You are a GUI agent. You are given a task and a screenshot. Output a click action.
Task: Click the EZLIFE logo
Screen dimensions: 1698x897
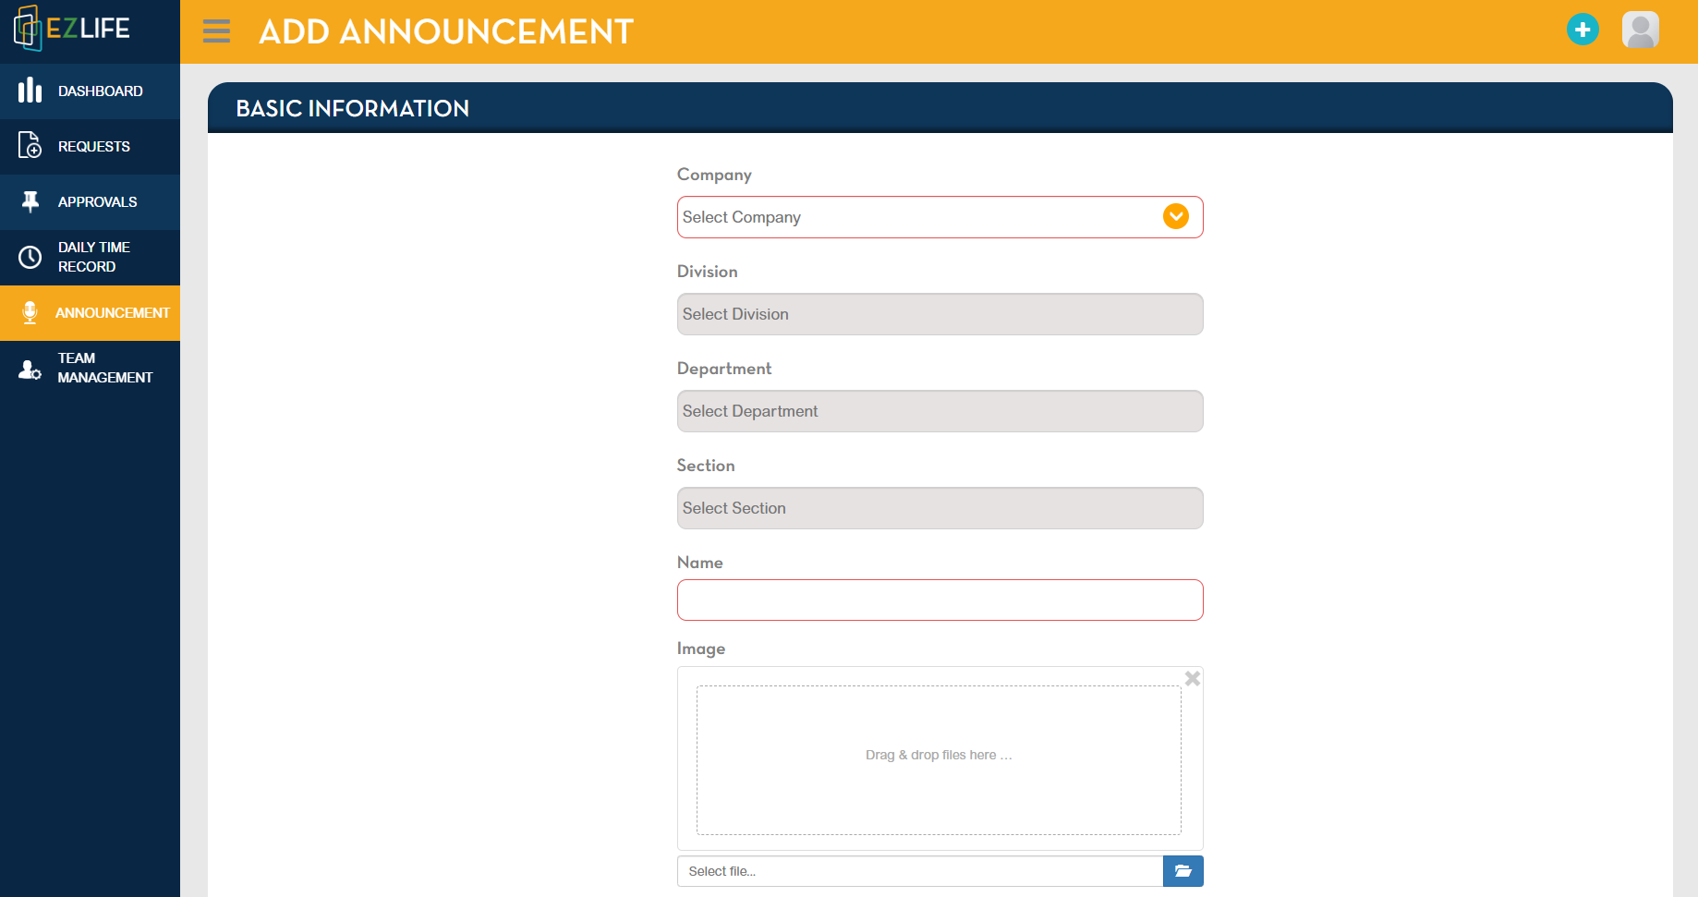[72, 29]
